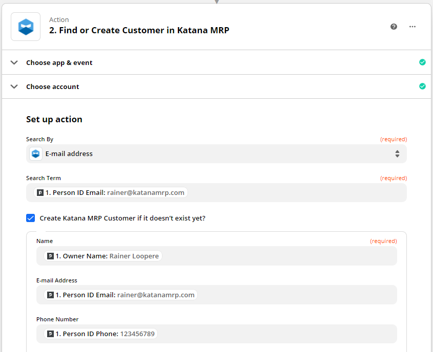Click the Search Term field label
The width and height of the screenshot is (433, 352).
[x=44, y=178]
